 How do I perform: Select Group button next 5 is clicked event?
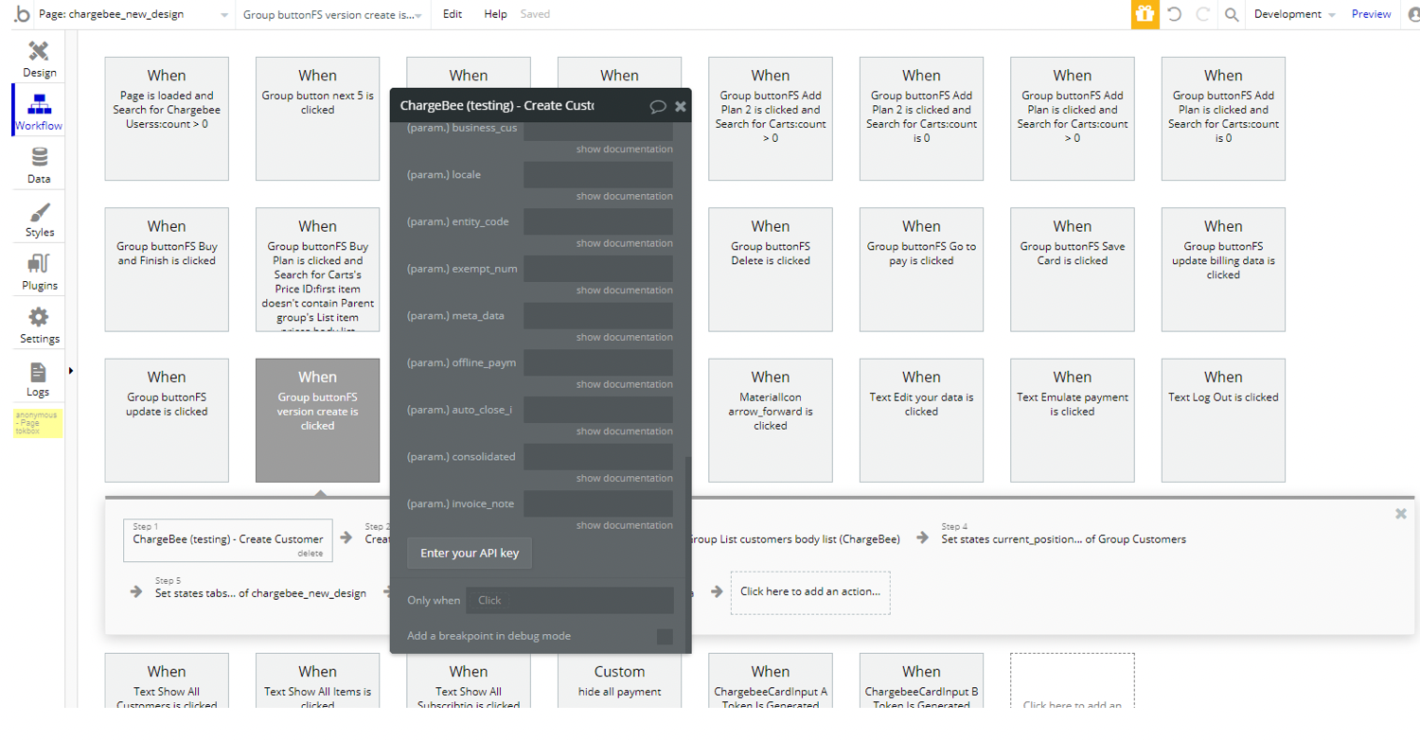(x=317, y=118)
